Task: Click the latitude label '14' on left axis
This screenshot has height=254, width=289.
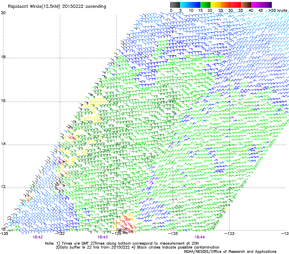Action: 3,144
